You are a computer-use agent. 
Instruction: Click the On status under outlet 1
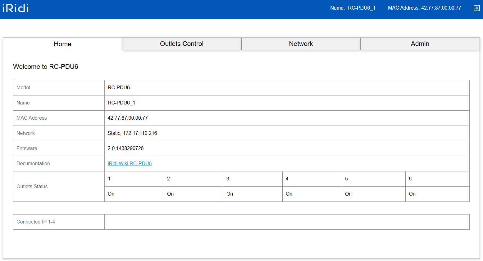[x=111, y=194]
